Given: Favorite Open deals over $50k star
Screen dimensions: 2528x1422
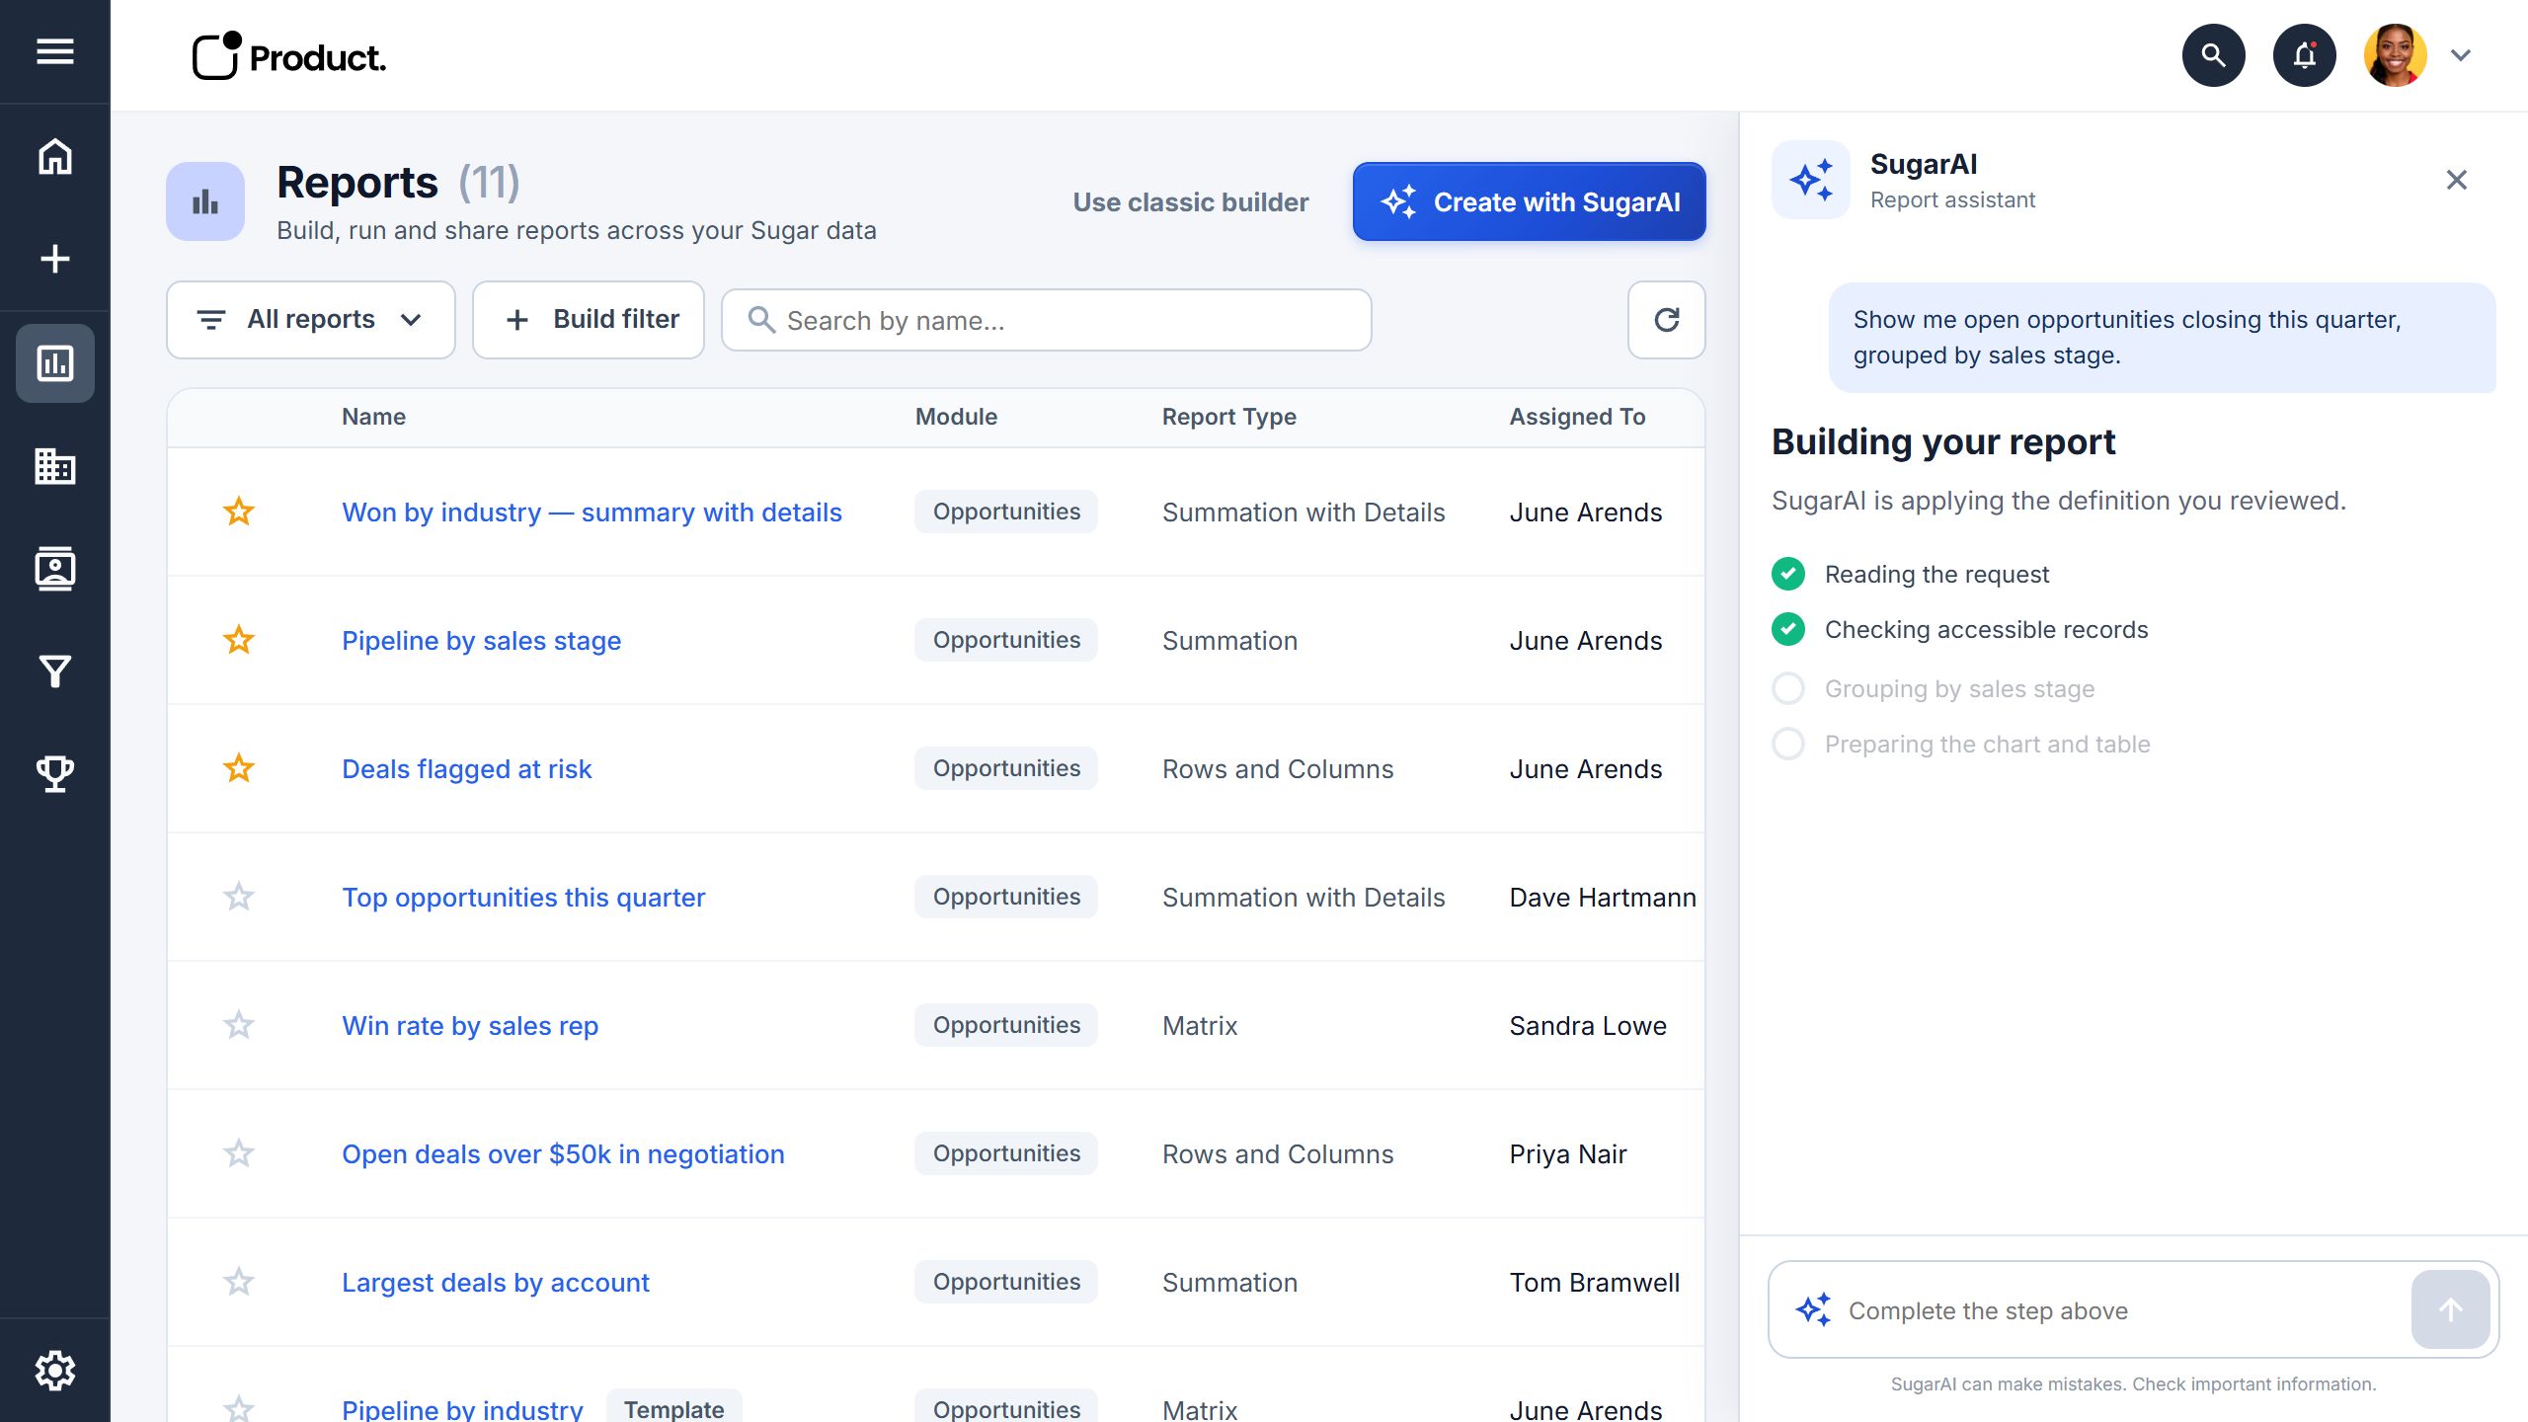Looking at the screenshot, I should click(x=239, y=1153).
